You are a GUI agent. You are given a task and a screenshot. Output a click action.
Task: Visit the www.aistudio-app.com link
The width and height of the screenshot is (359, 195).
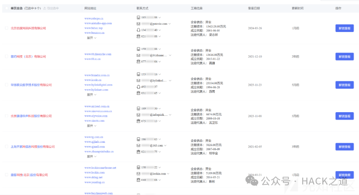98,23
